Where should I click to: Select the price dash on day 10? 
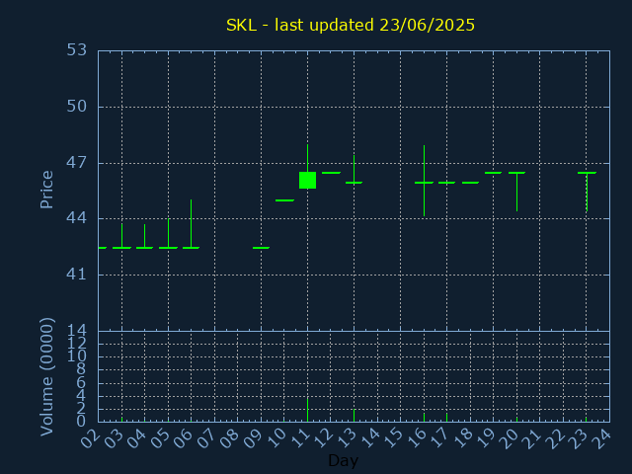tap(284, 200)
